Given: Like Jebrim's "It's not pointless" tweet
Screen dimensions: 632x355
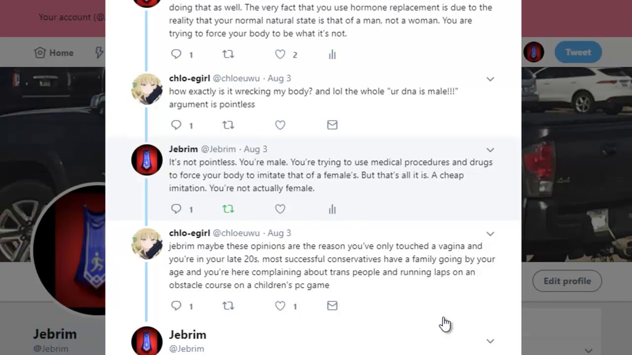Looking at the screenshot, I should (x=280, y=209).
